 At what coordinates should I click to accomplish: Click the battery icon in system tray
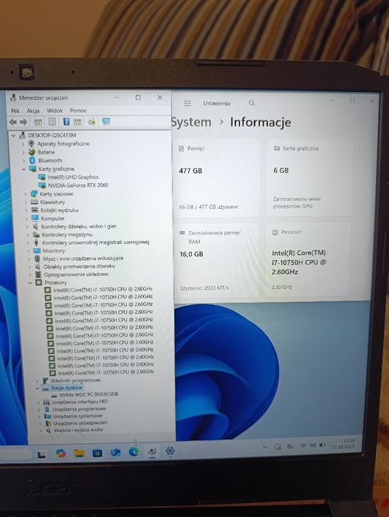[322, 445]
